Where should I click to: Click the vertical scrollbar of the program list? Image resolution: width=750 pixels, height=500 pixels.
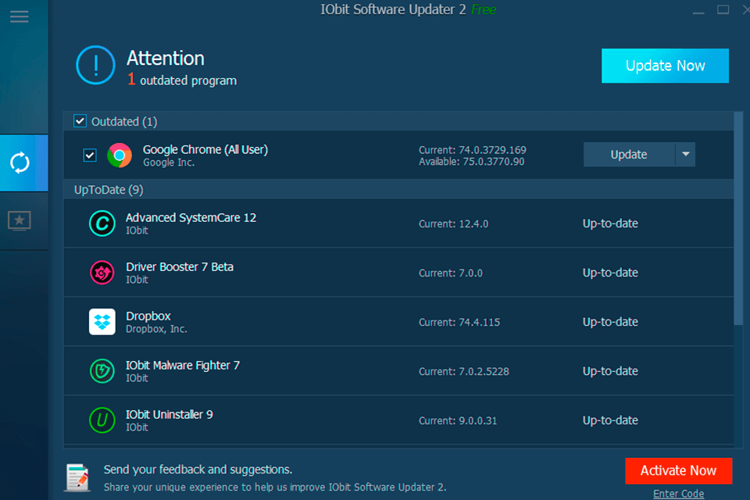(738, 218)
